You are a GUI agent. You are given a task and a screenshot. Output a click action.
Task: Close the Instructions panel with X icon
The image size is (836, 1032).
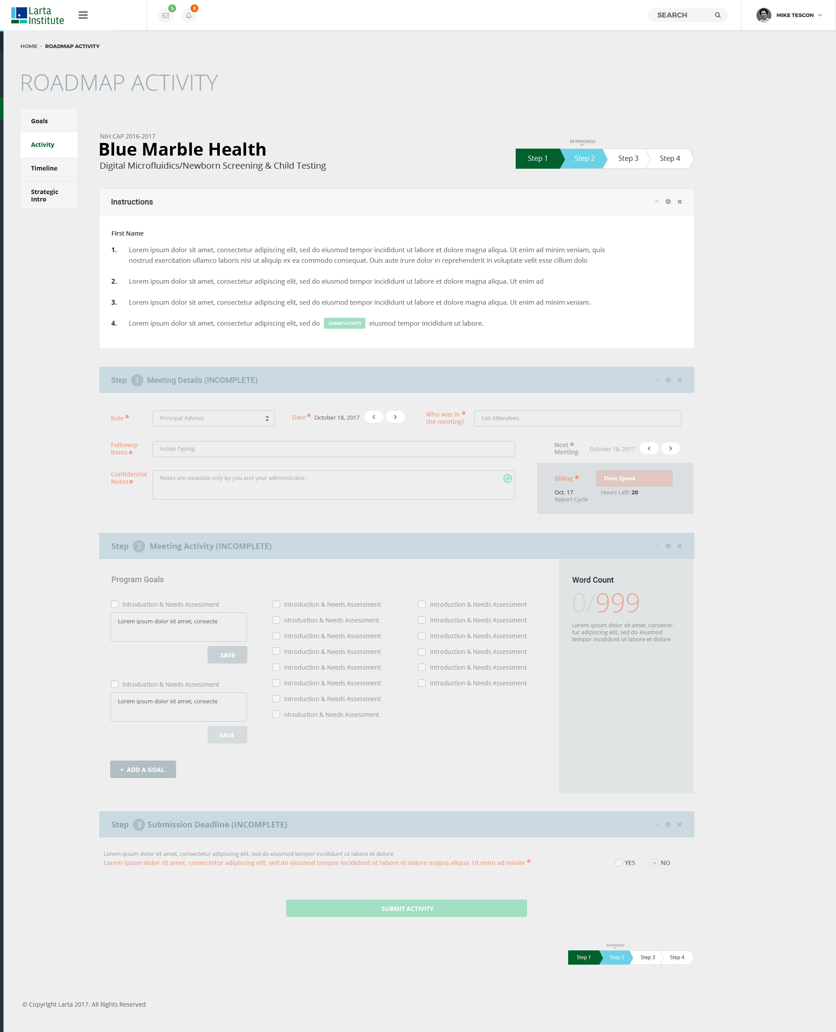pos(680,202)
